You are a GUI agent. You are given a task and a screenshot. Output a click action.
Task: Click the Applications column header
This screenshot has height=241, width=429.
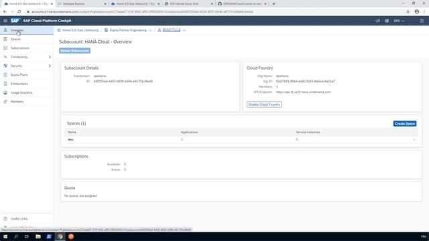coord(189,133)
